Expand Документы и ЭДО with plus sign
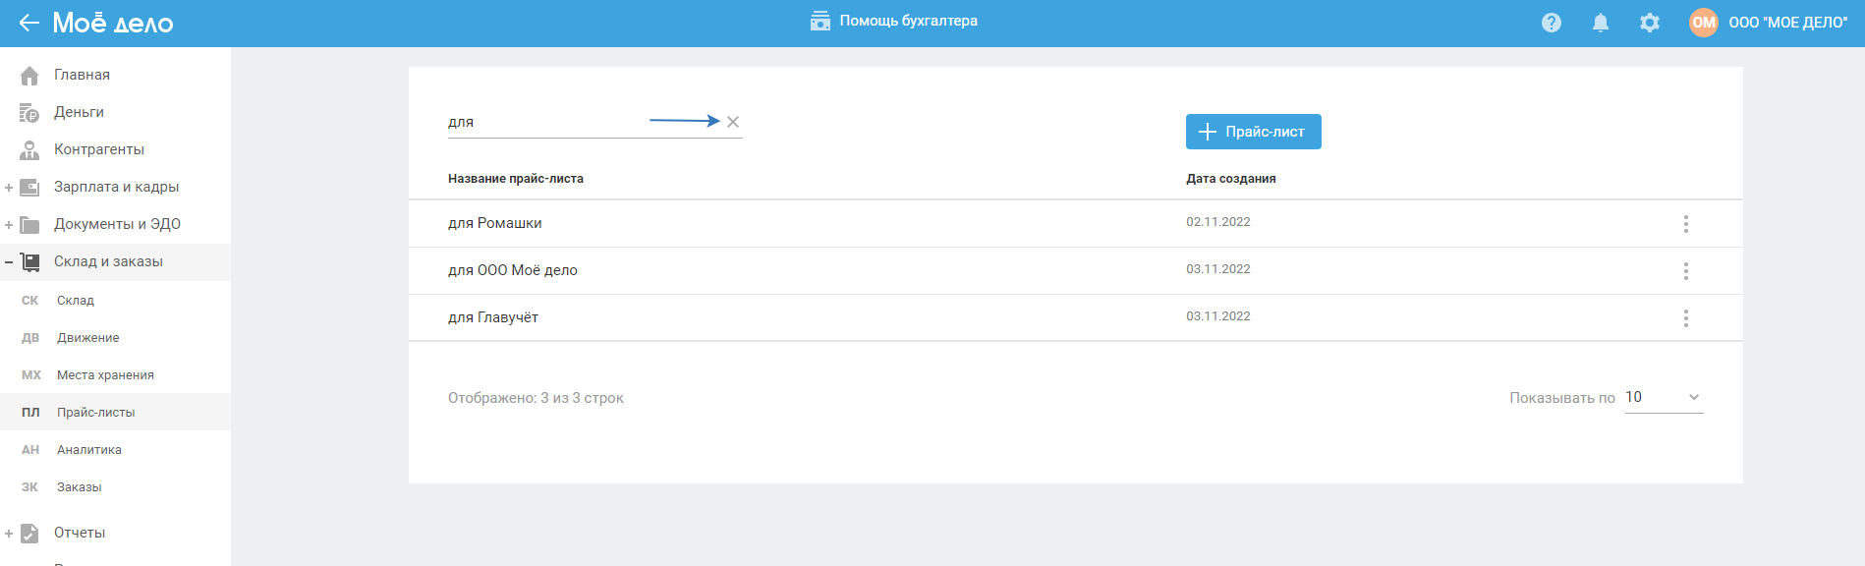The height and width of the screenshot is (566, 1865). point(9,225)
